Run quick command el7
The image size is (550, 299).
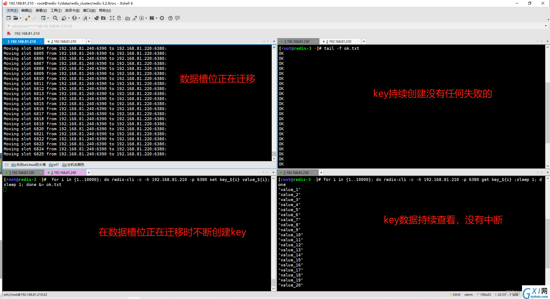click(54, 165)
